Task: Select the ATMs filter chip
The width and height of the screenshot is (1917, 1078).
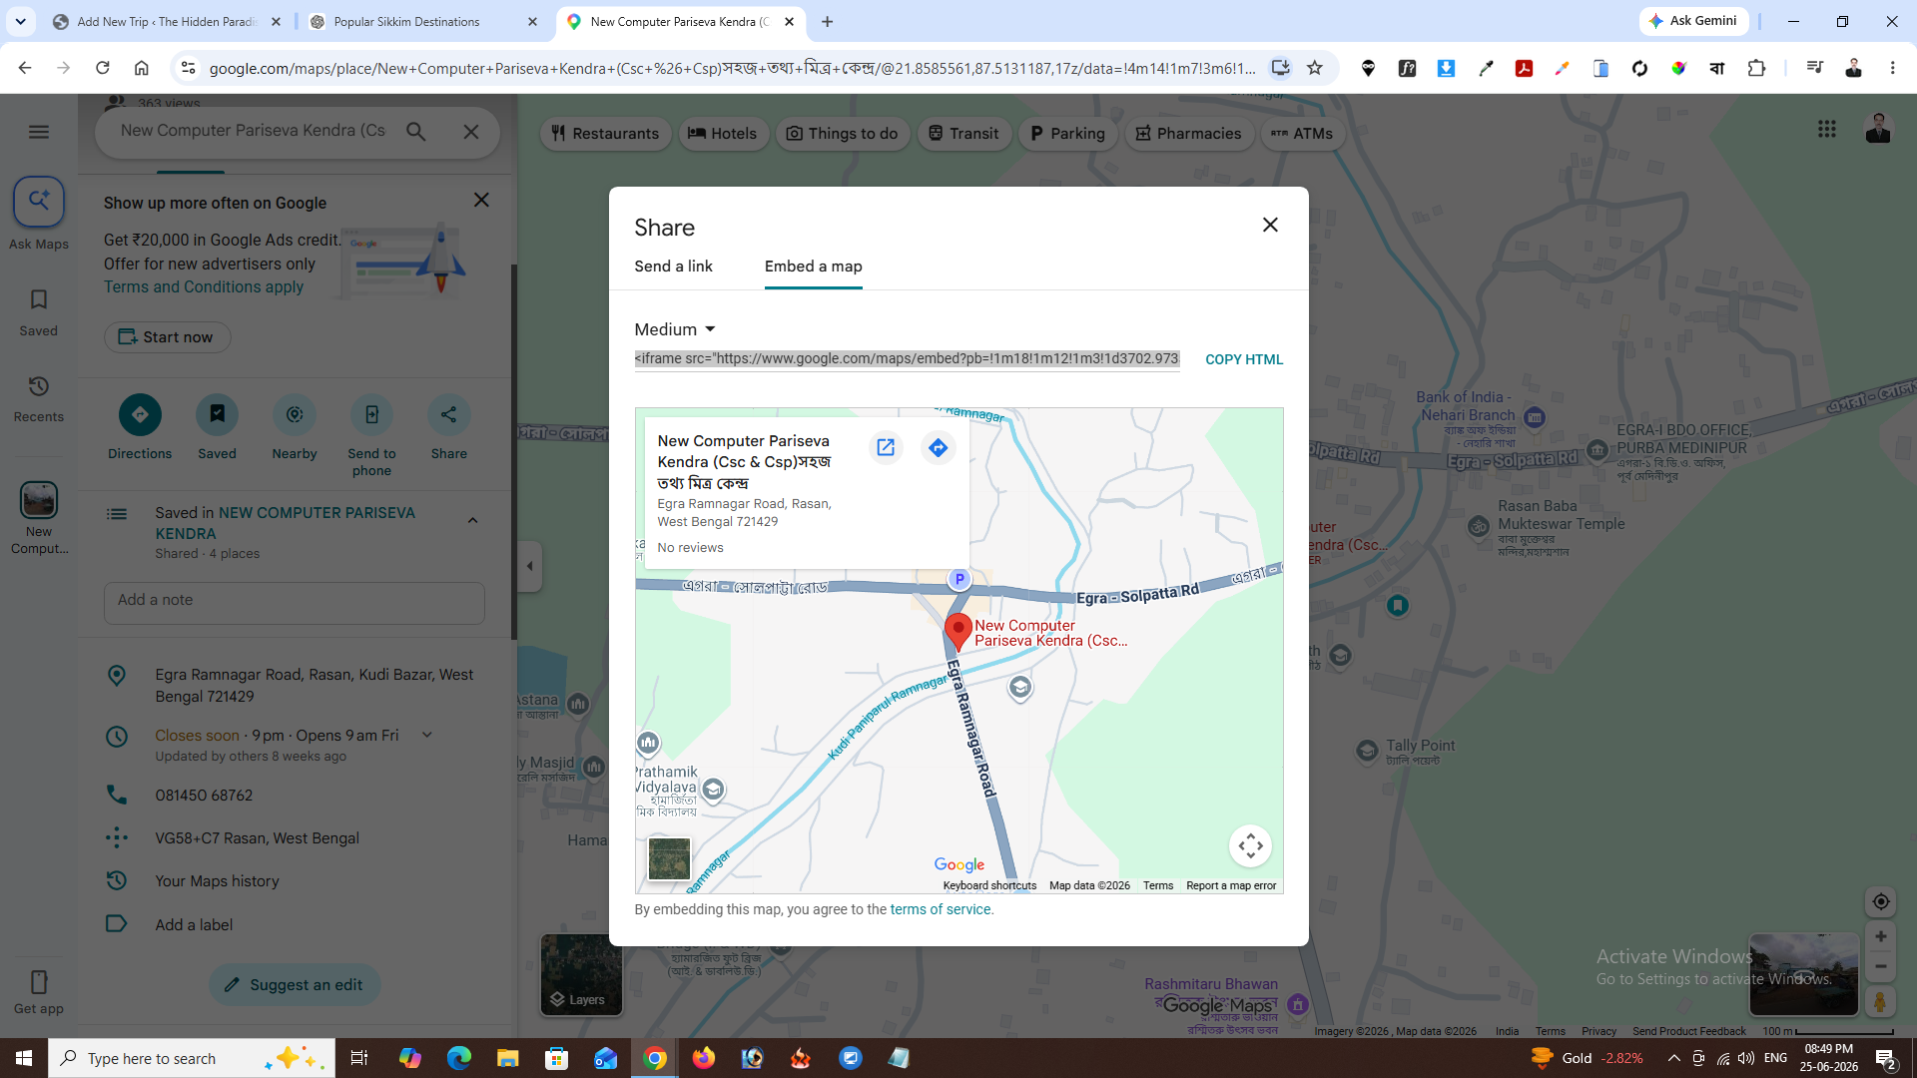Action: click(x=1303, y=134)
